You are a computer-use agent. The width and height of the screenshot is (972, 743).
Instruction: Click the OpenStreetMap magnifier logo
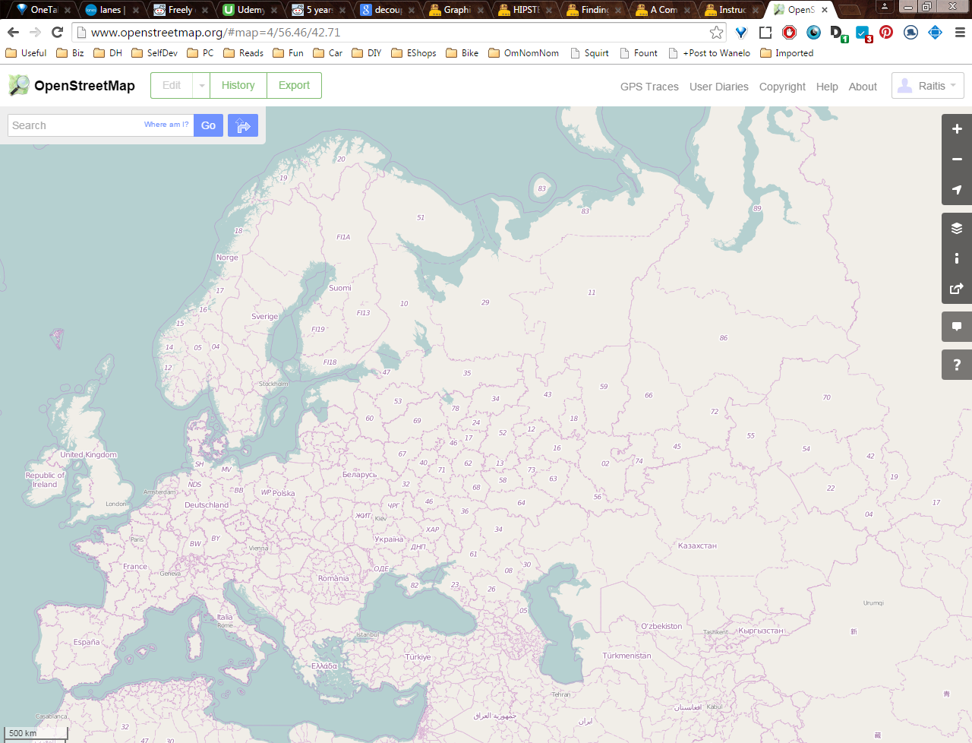click(19, 85)
